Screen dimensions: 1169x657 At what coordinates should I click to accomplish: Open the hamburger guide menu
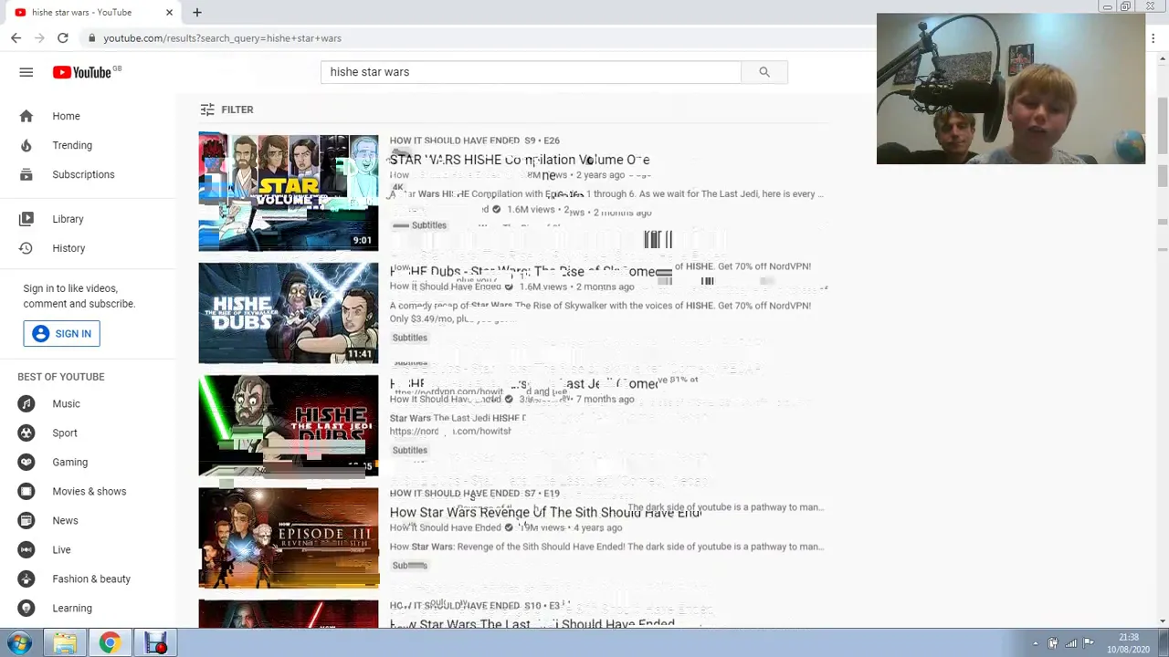(x=26, y=72)
